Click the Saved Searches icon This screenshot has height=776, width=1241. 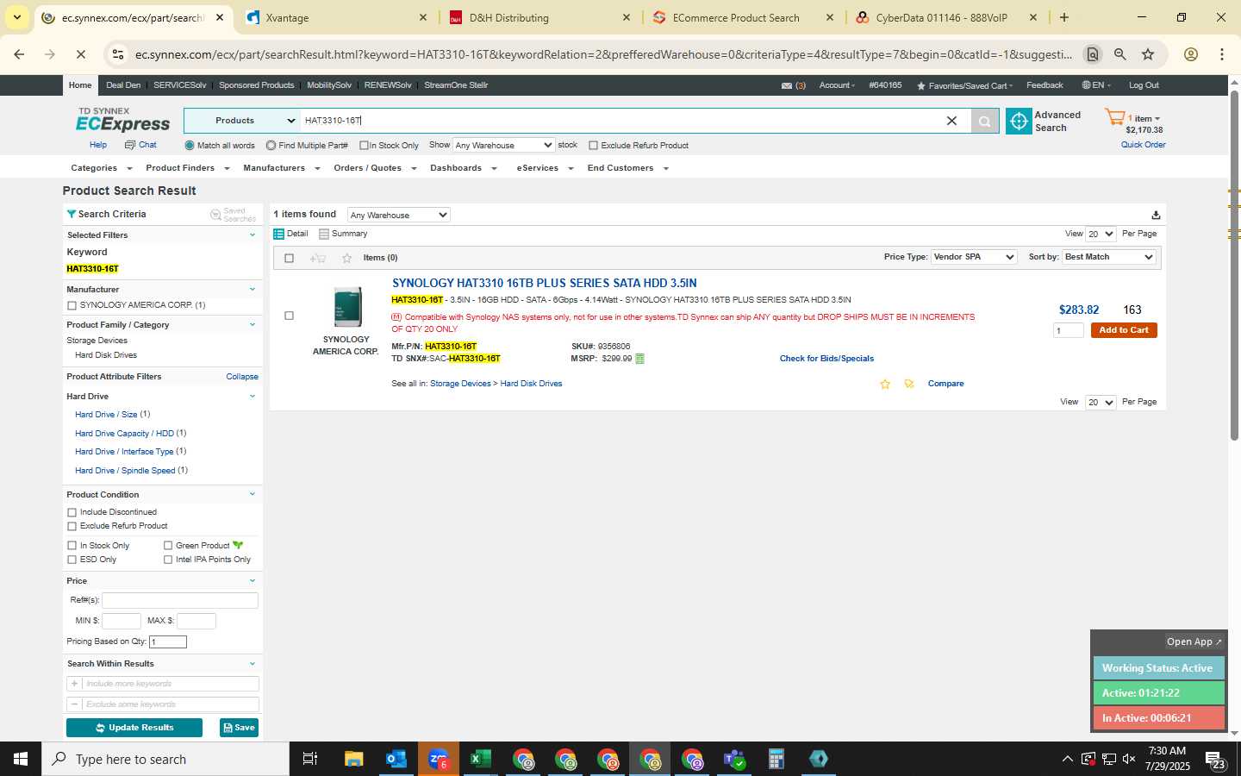[x=215, y=215]
